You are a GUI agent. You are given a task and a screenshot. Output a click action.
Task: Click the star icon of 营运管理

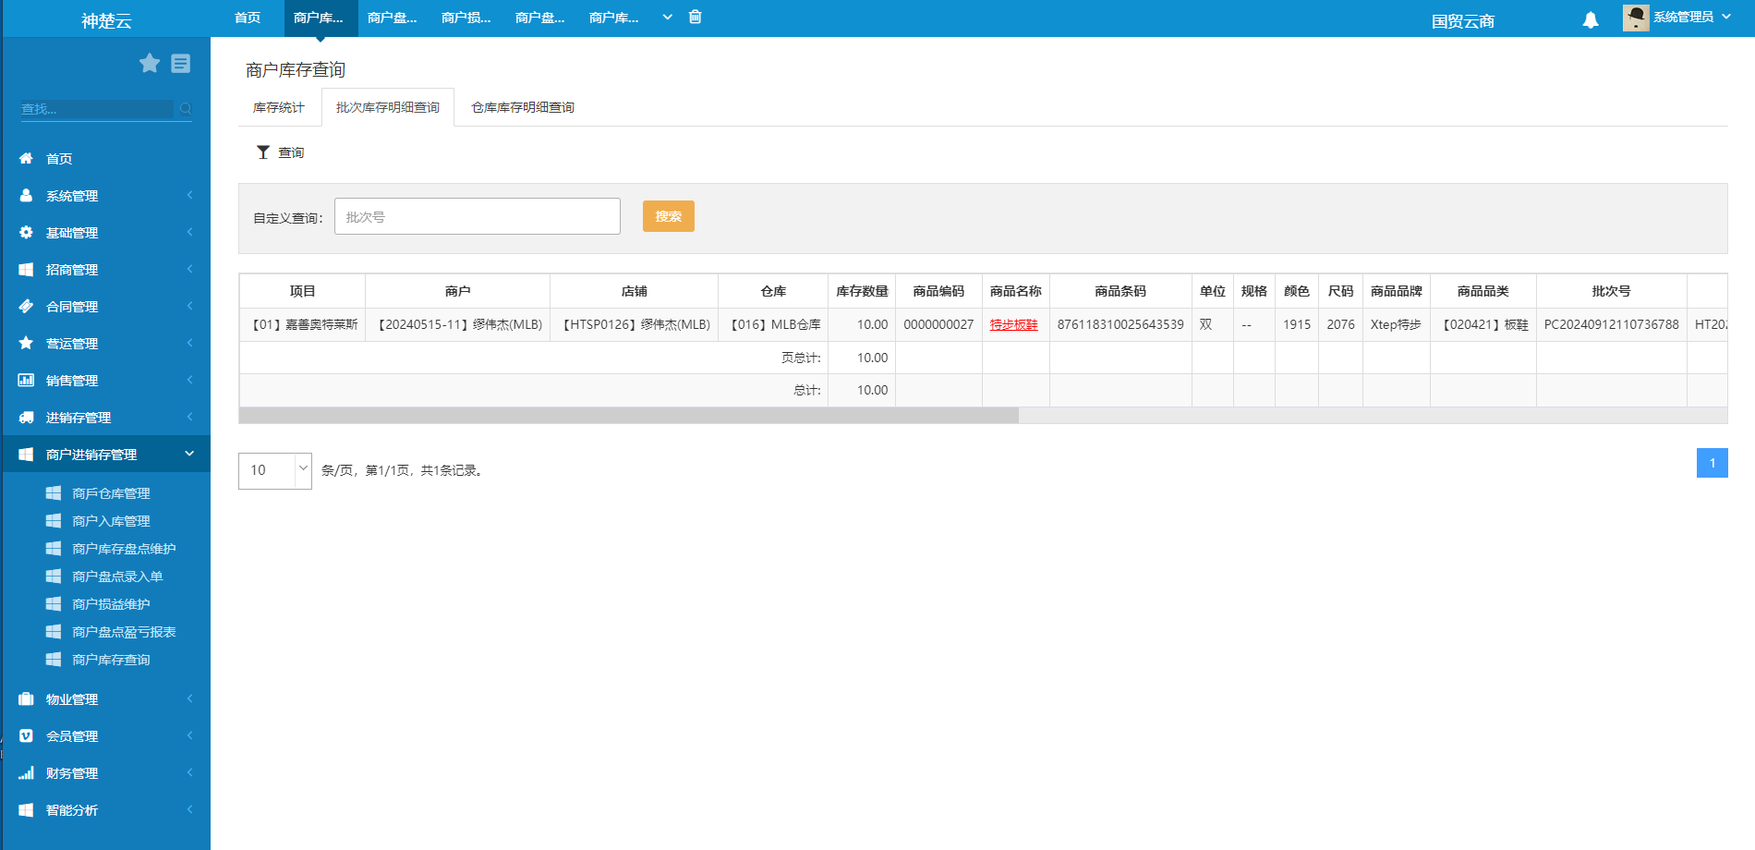[x=26, y=343]
